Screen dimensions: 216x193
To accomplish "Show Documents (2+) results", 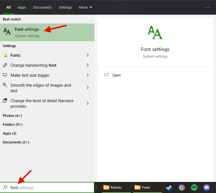I will pyautogui.click(x=16, y=142).
